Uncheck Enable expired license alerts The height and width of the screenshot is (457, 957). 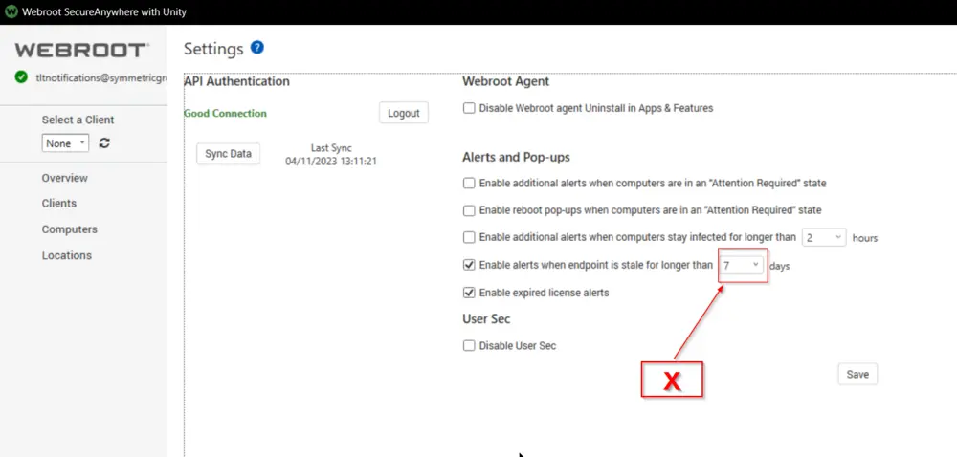[469, 293]
